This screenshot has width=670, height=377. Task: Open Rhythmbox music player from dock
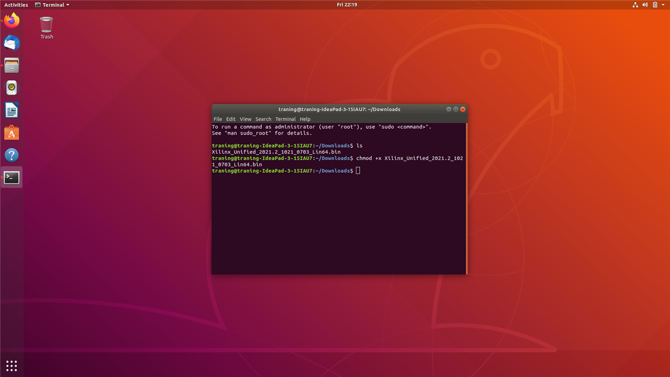click(x=12, y=88)
